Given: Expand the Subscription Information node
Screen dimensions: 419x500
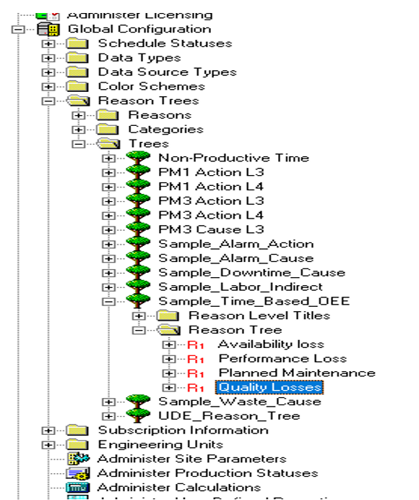Looking at the screenshot, I should (x=48, y=431).
